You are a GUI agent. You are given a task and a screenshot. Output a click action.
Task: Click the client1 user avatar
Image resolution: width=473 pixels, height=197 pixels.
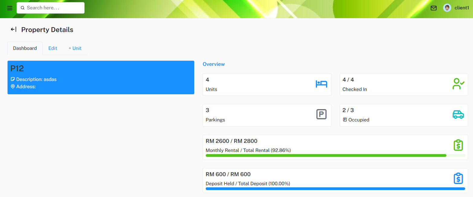coord(447,8)
